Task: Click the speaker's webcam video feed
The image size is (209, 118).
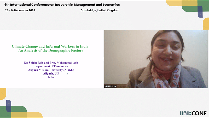Action: 156,59
